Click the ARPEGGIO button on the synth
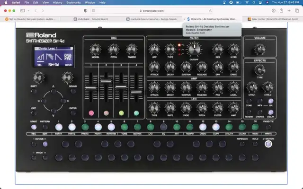 pos(242,144)
